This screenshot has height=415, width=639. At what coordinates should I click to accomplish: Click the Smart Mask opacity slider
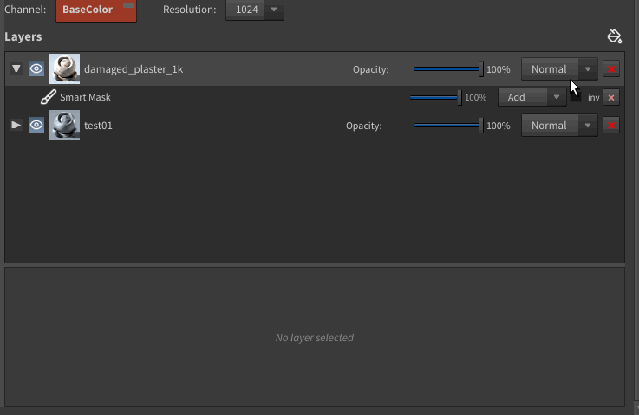(x=434, y=97)
